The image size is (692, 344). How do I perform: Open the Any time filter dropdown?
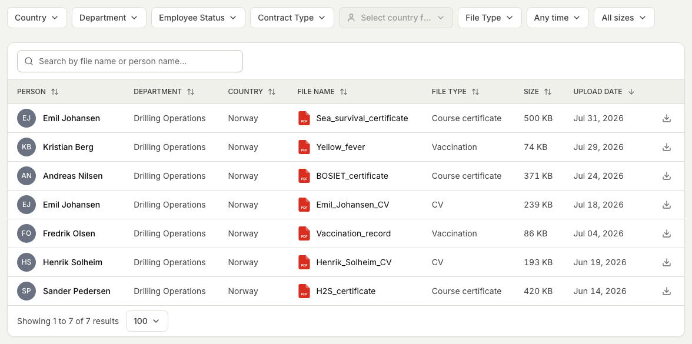[558, 18]
